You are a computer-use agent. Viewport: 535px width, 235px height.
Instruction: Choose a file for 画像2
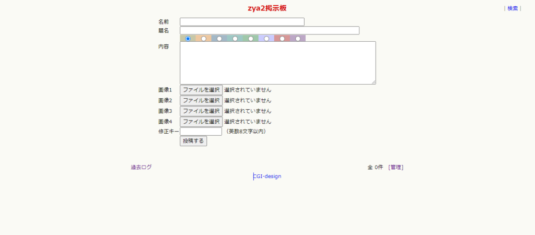pyautogui.click(x=201, y=101)
